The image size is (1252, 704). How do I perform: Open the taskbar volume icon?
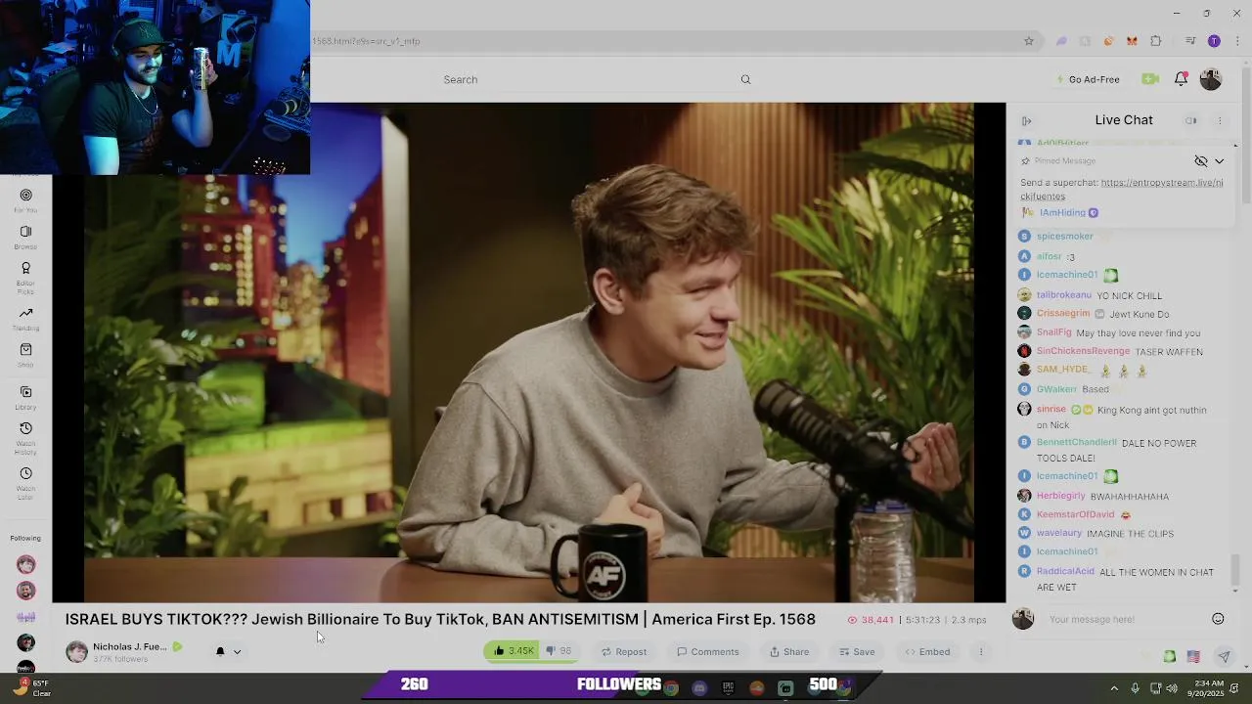click(x=1172, y=688)
